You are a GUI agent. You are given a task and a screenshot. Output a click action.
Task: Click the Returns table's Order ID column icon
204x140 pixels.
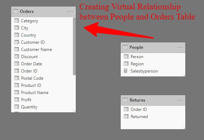point(126,109)
